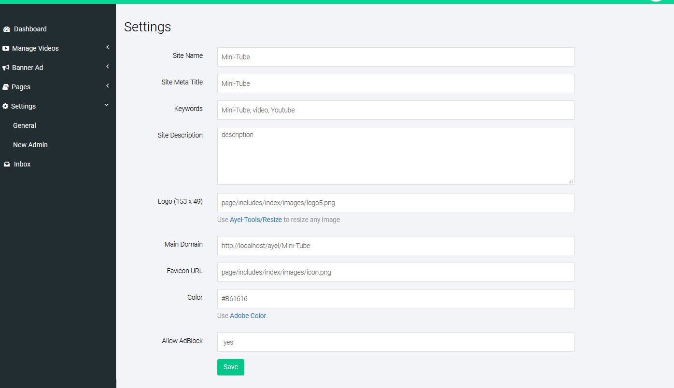The image size is (674, 388).
Task: Click the Inbox tray icon
Action: 7,165
